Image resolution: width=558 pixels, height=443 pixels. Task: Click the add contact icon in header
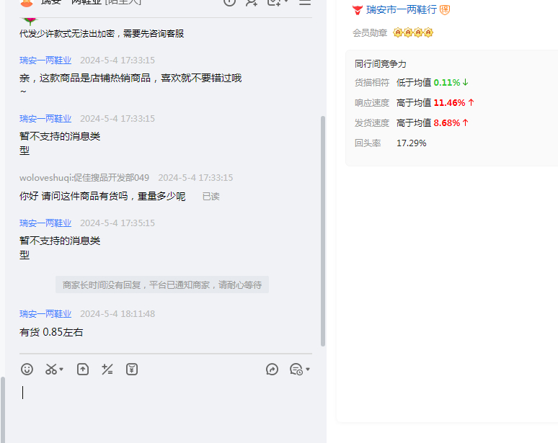click(x=251, y=2)
